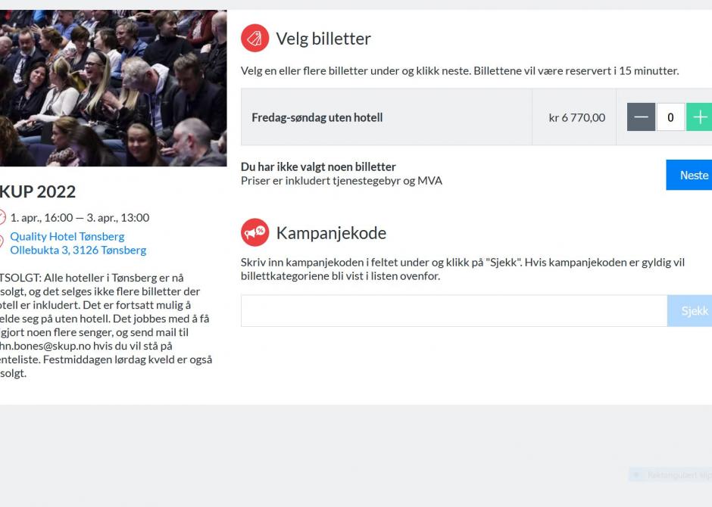Click the Velg billetter heading
712x507 pixels.
(323, 39)
